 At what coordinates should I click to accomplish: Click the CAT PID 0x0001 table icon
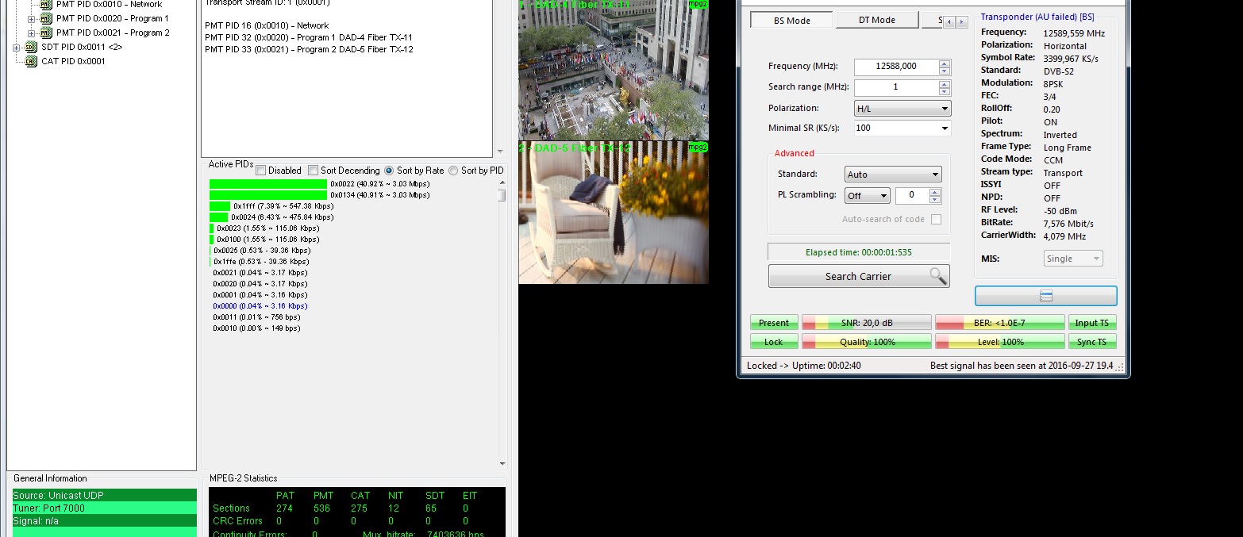point(31,62)
